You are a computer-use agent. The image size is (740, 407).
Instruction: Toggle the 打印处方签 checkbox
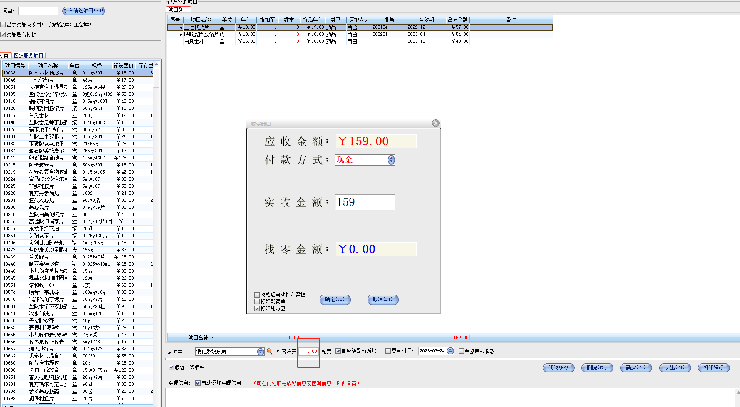tap(257, 308)
